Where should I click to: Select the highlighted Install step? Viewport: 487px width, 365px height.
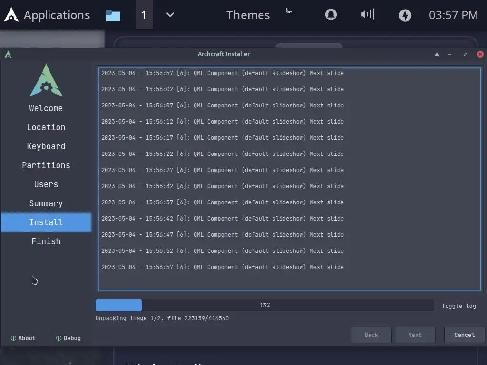46,222
